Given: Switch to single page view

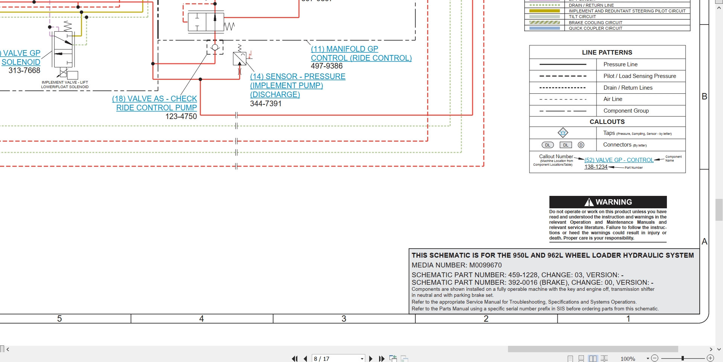Looking at the screenshot, I should 570,359.
